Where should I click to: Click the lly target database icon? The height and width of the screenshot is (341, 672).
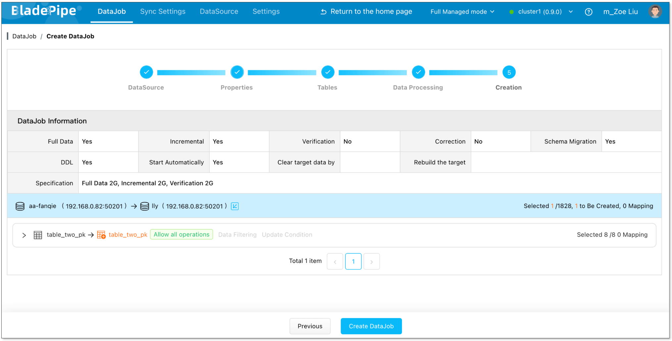click(x=145, y=206)
